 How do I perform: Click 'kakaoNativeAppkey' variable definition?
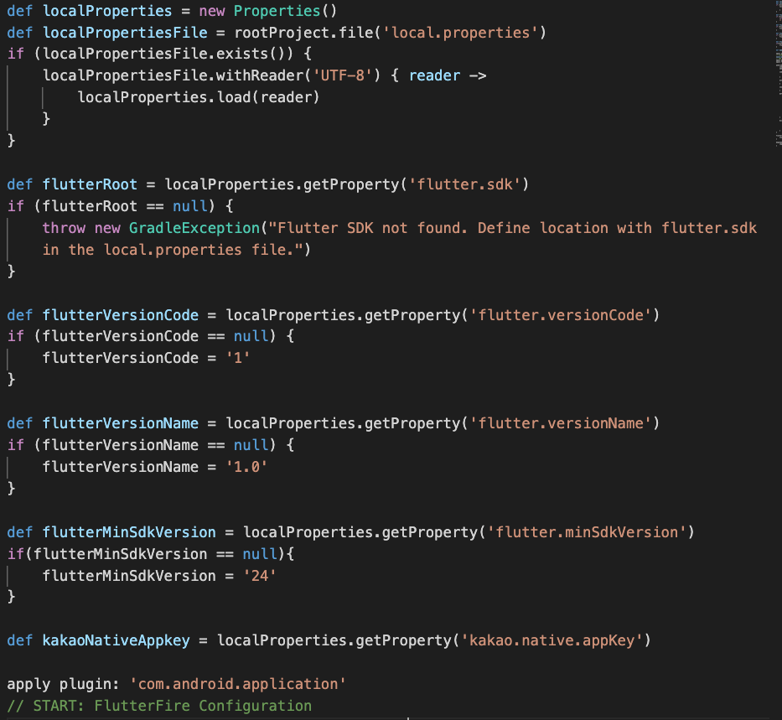click(x=117, y=640)
